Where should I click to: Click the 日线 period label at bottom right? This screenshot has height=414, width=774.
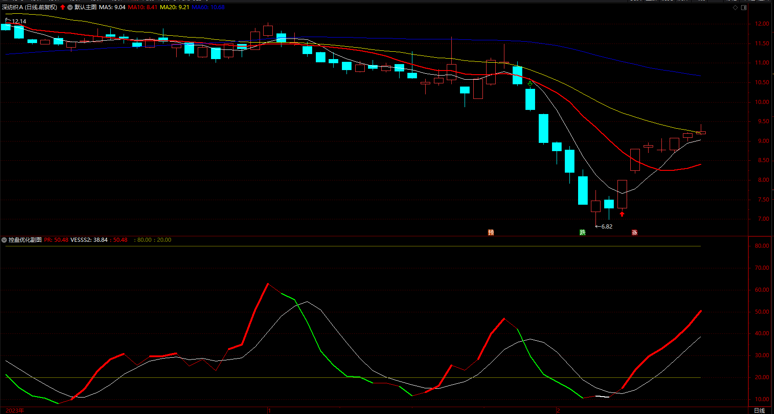coord(759,410)
